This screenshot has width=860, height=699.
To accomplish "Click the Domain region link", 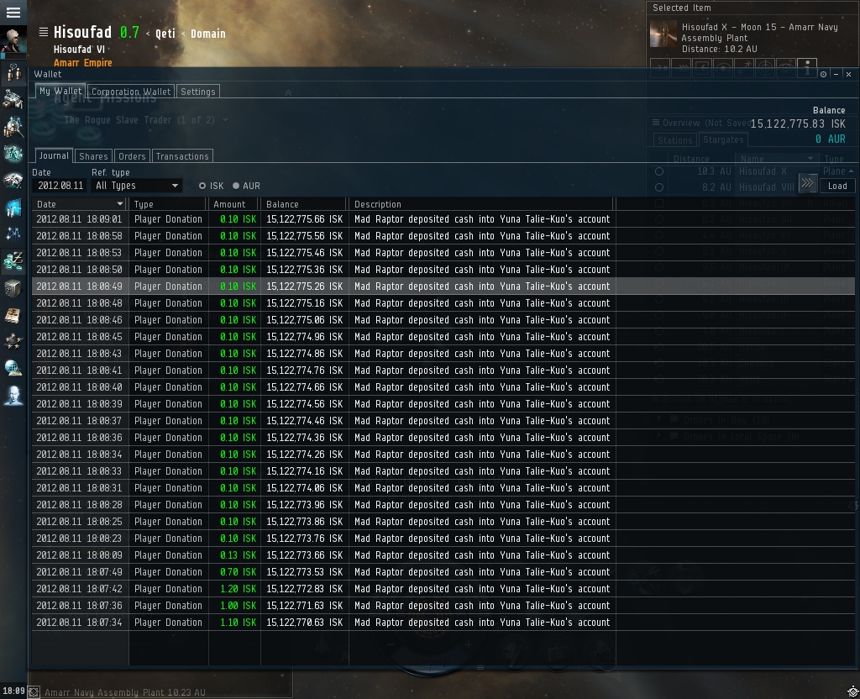I will [208, 34].
